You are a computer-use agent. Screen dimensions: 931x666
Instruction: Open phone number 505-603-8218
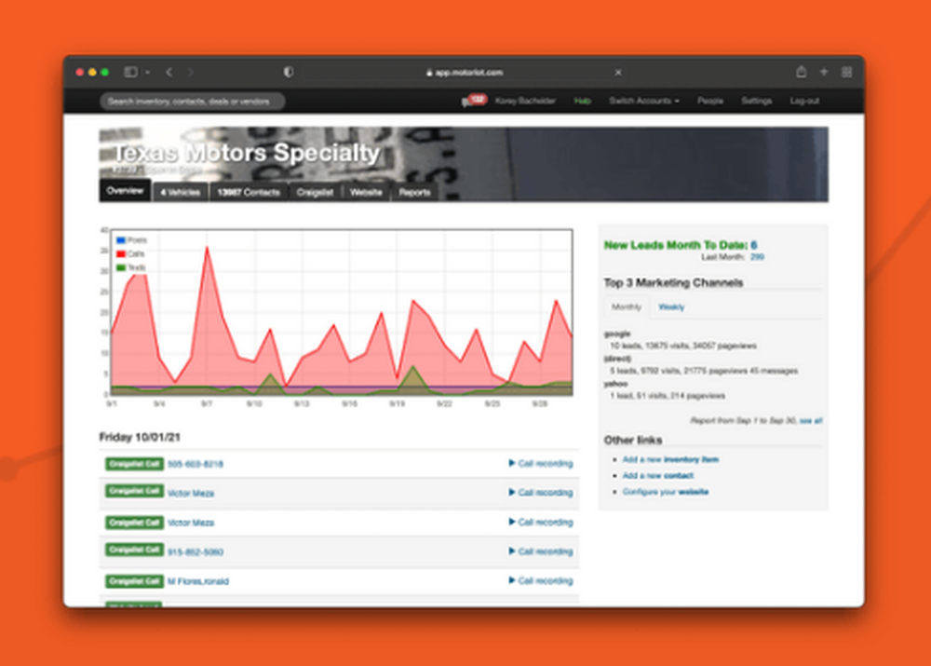pyautogui.click(x=196, y=465)
